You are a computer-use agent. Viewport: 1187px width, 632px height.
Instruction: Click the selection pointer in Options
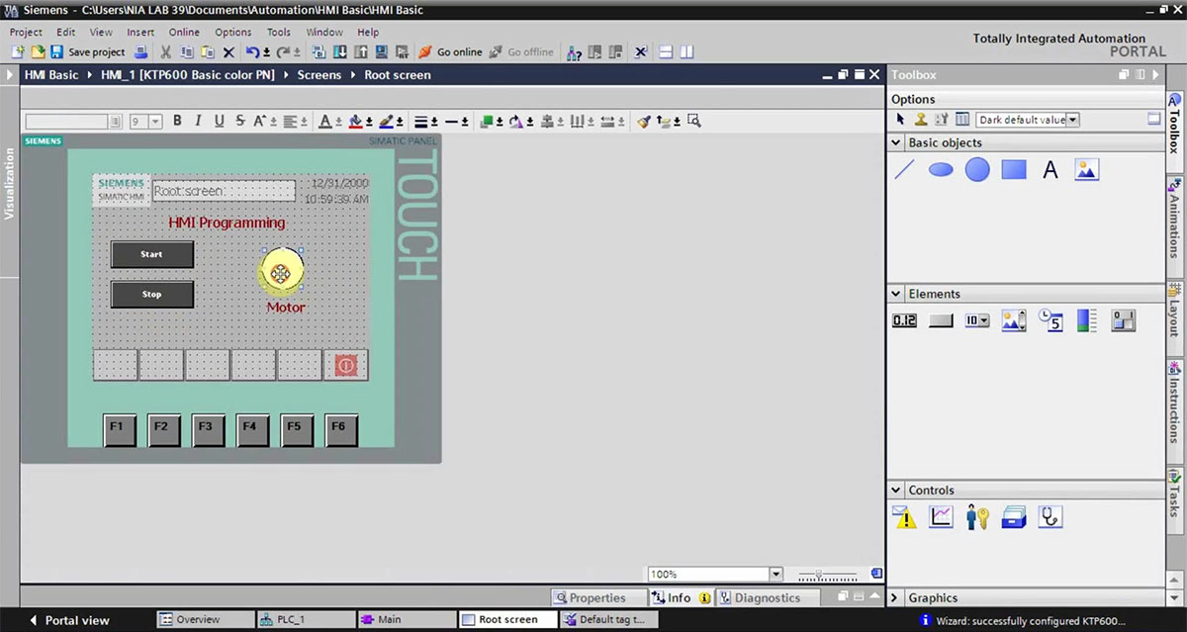900,119
